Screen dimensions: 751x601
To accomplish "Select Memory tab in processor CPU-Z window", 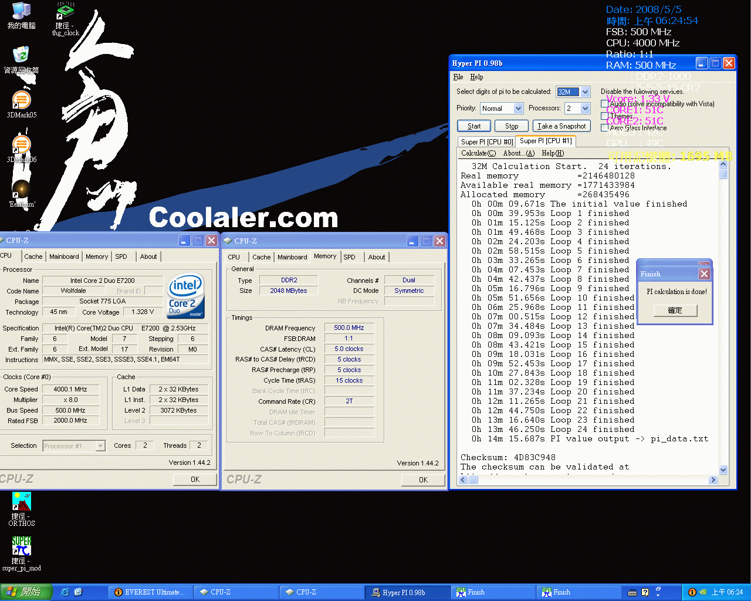I will pos(97,256).
